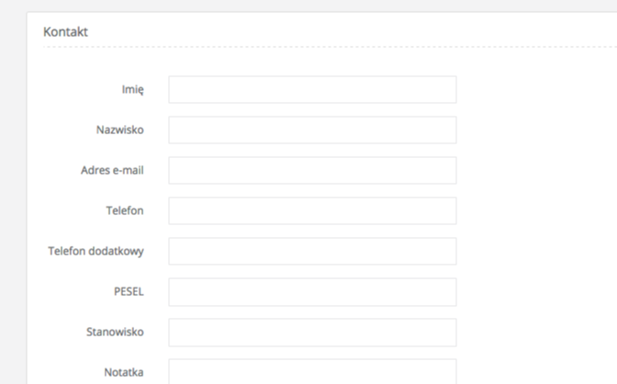Image resolution: width=617 pixels, height=384 pixels.
Task: Click the "Notatka" field label
Action: [x=123, y=373]
